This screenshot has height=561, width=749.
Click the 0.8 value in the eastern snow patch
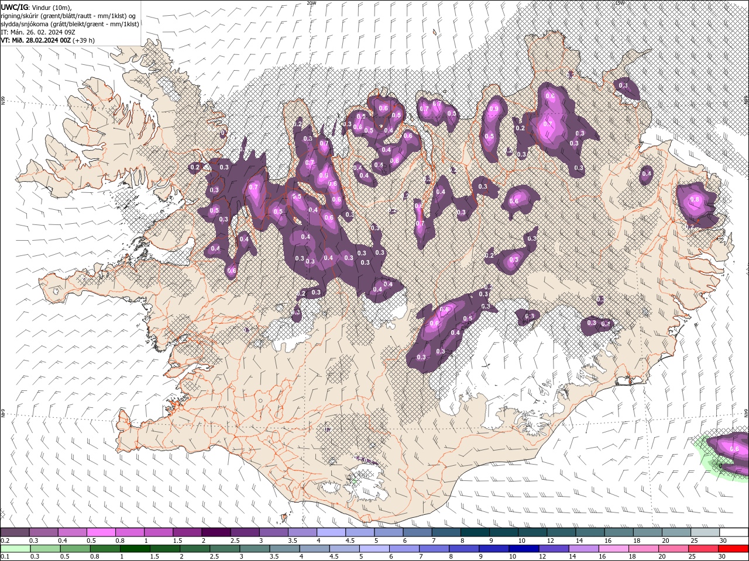tap(695, 199)
